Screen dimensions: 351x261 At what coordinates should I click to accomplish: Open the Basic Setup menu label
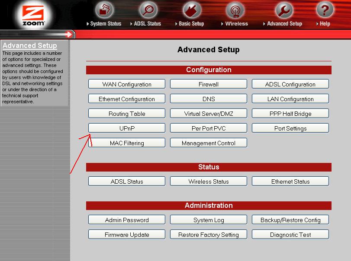(x=191, y=24)
